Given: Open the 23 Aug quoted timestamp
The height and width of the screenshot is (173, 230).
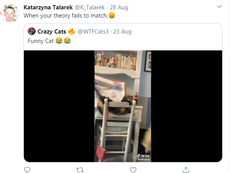Looking at the screenshot, I should click(122, 32).
